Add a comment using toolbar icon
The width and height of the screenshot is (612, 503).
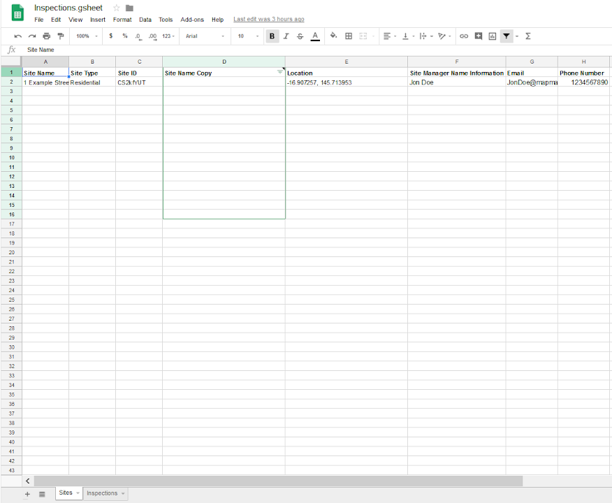tap(479, 36)
